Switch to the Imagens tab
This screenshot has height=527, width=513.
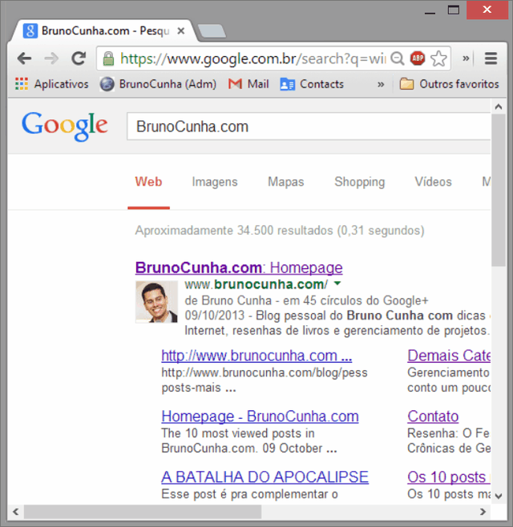point(215,182)
